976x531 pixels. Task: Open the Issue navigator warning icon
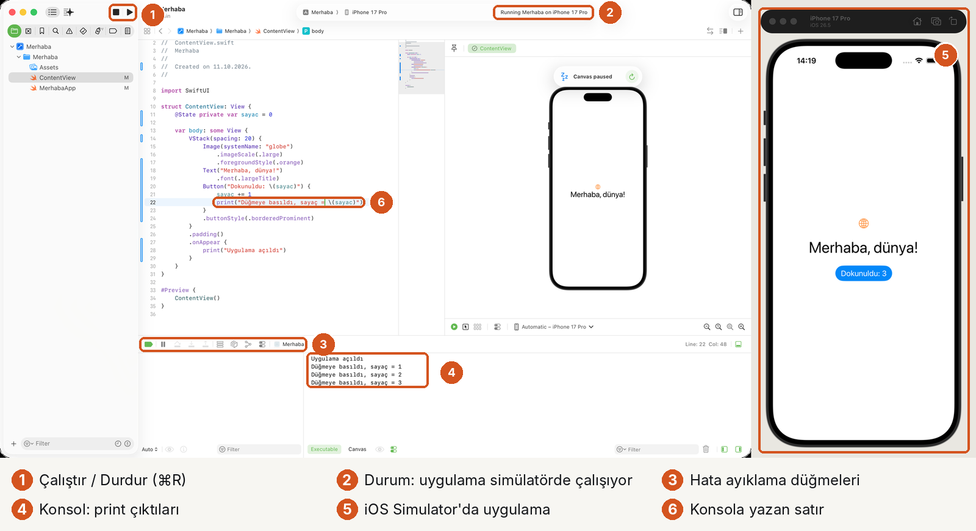click(x=70, y=31)
